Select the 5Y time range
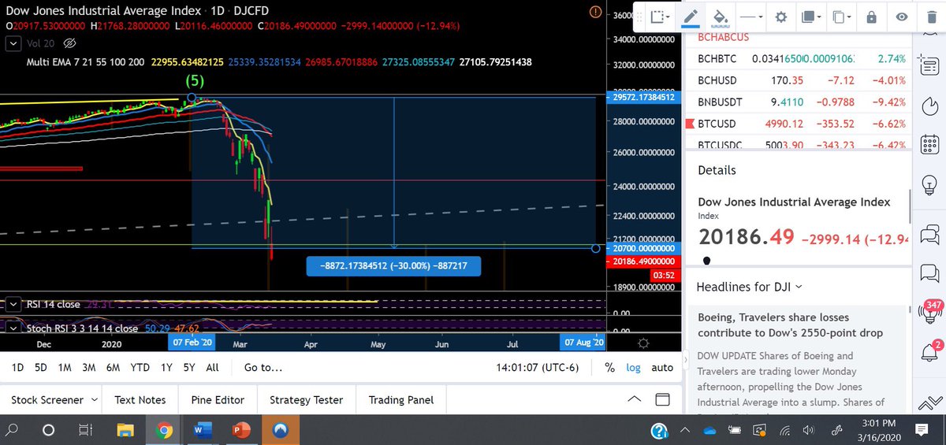 tap(189, 367)
